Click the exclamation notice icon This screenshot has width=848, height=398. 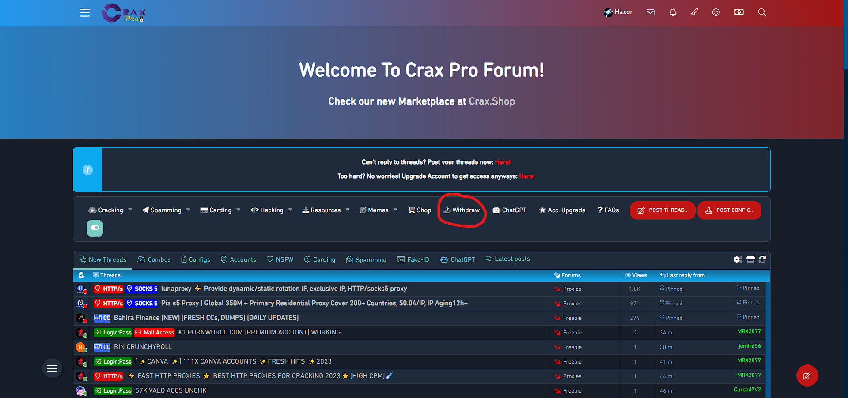click(87, 170)
